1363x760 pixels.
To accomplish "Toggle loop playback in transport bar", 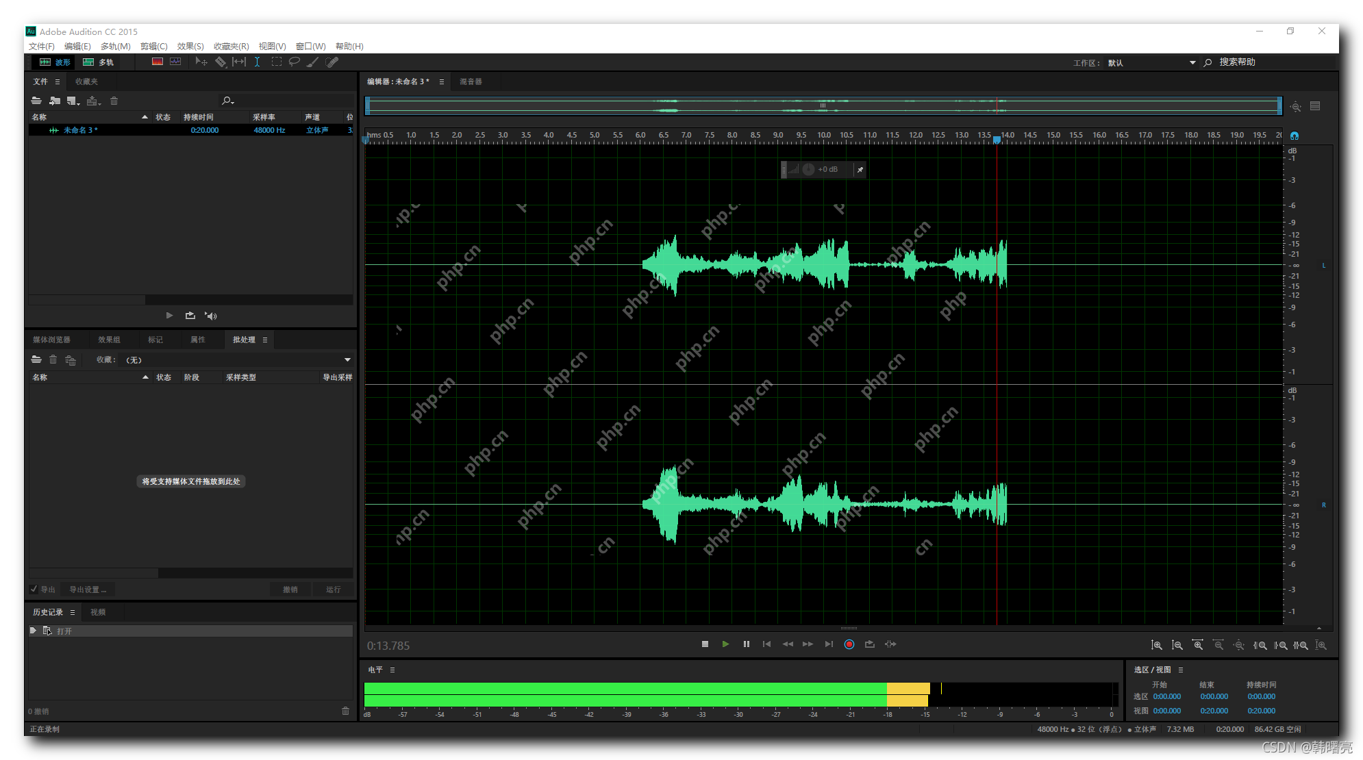I will 869,644.
